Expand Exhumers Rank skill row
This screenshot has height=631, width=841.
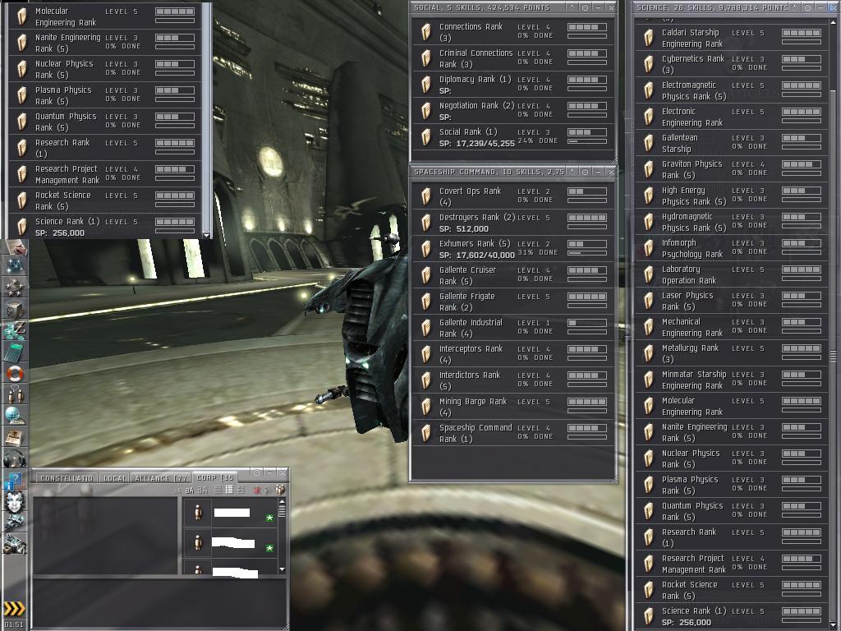(x=512, y=248)
